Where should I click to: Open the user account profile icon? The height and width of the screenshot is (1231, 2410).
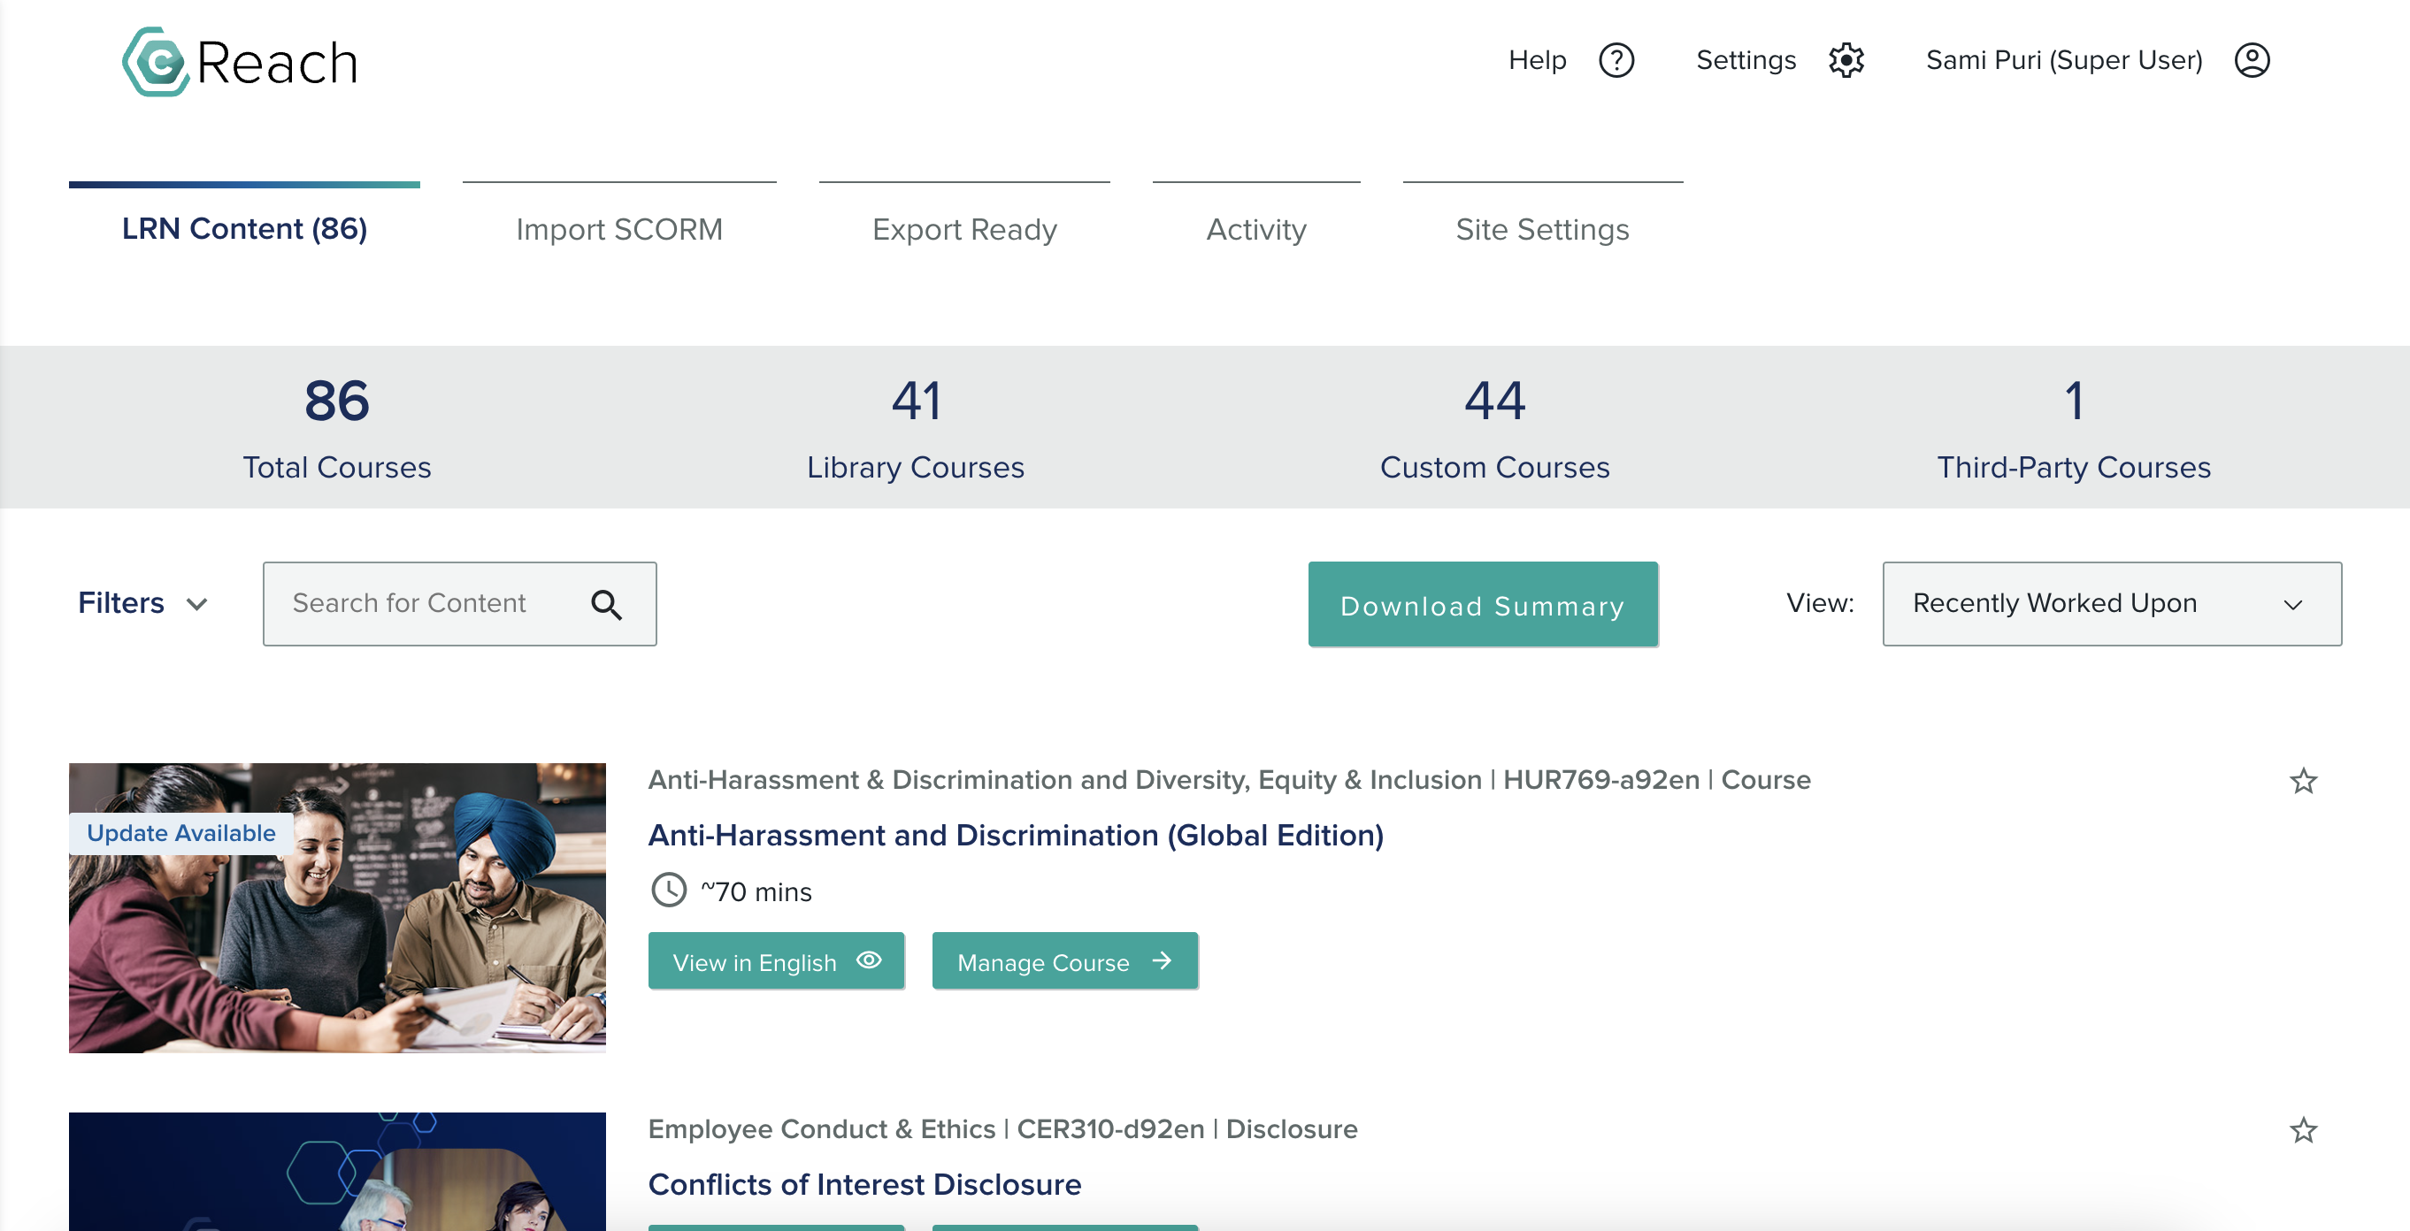[2253, 60]
